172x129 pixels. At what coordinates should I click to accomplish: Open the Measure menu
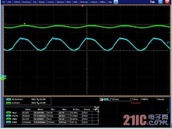click(x=60, y=2)
